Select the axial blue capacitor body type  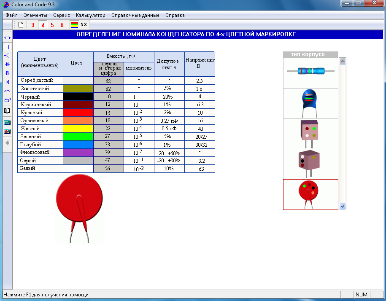[310, 73]
